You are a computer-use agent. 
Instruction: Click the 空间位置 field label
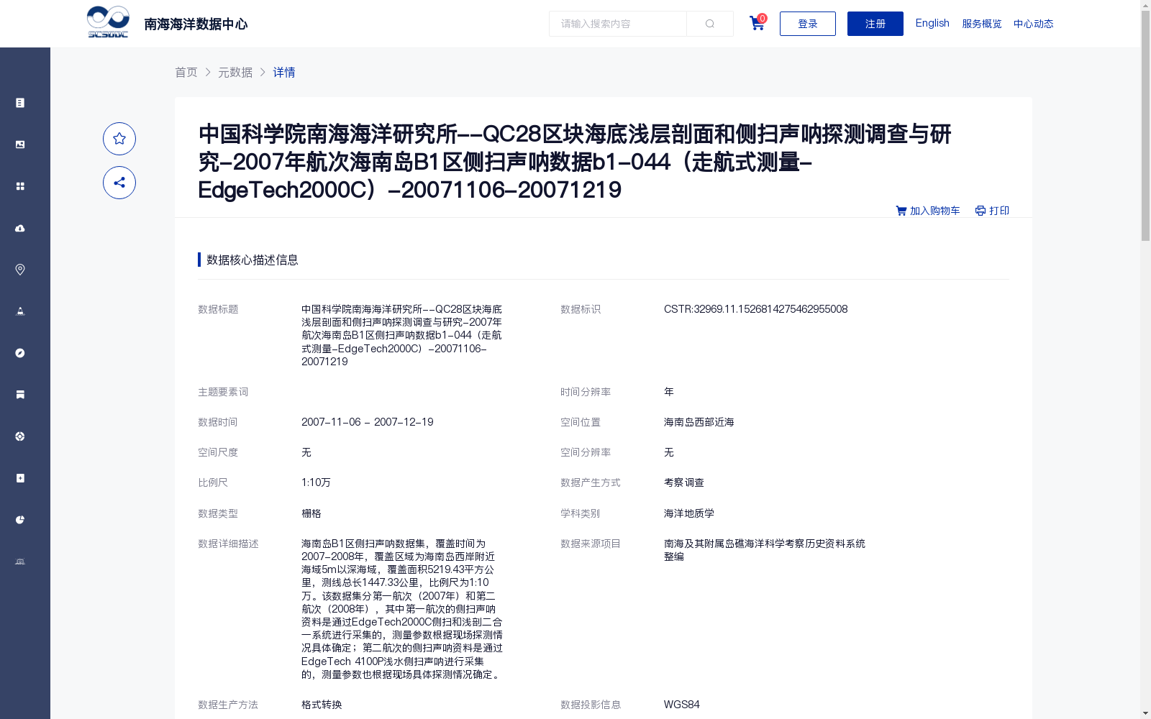pos(581,422)
